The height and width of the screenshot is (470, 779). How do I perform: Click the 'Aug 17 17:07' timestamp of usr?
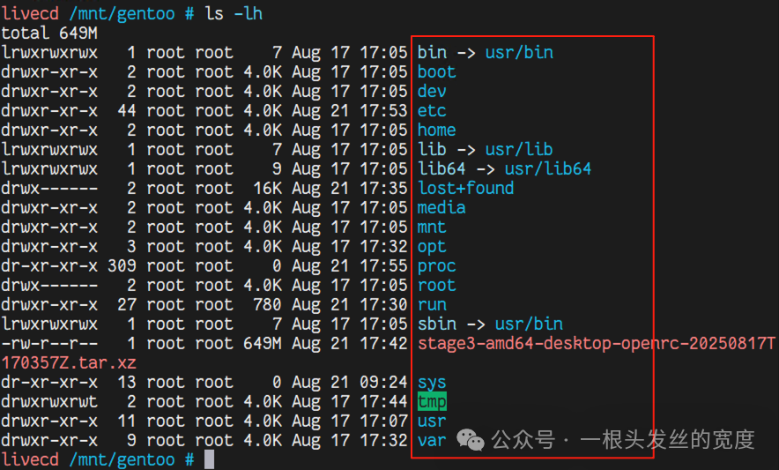tap(349, 422)
